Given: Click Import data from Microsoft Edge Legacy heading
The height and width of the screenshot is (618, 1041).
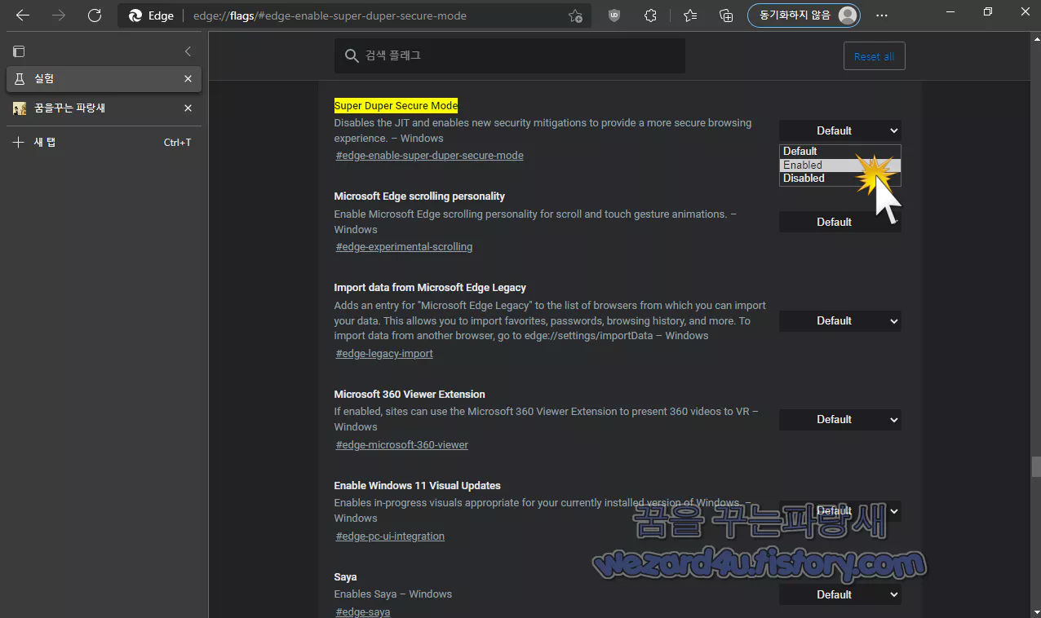Looking at the screenshot, I should coord(430,288).
